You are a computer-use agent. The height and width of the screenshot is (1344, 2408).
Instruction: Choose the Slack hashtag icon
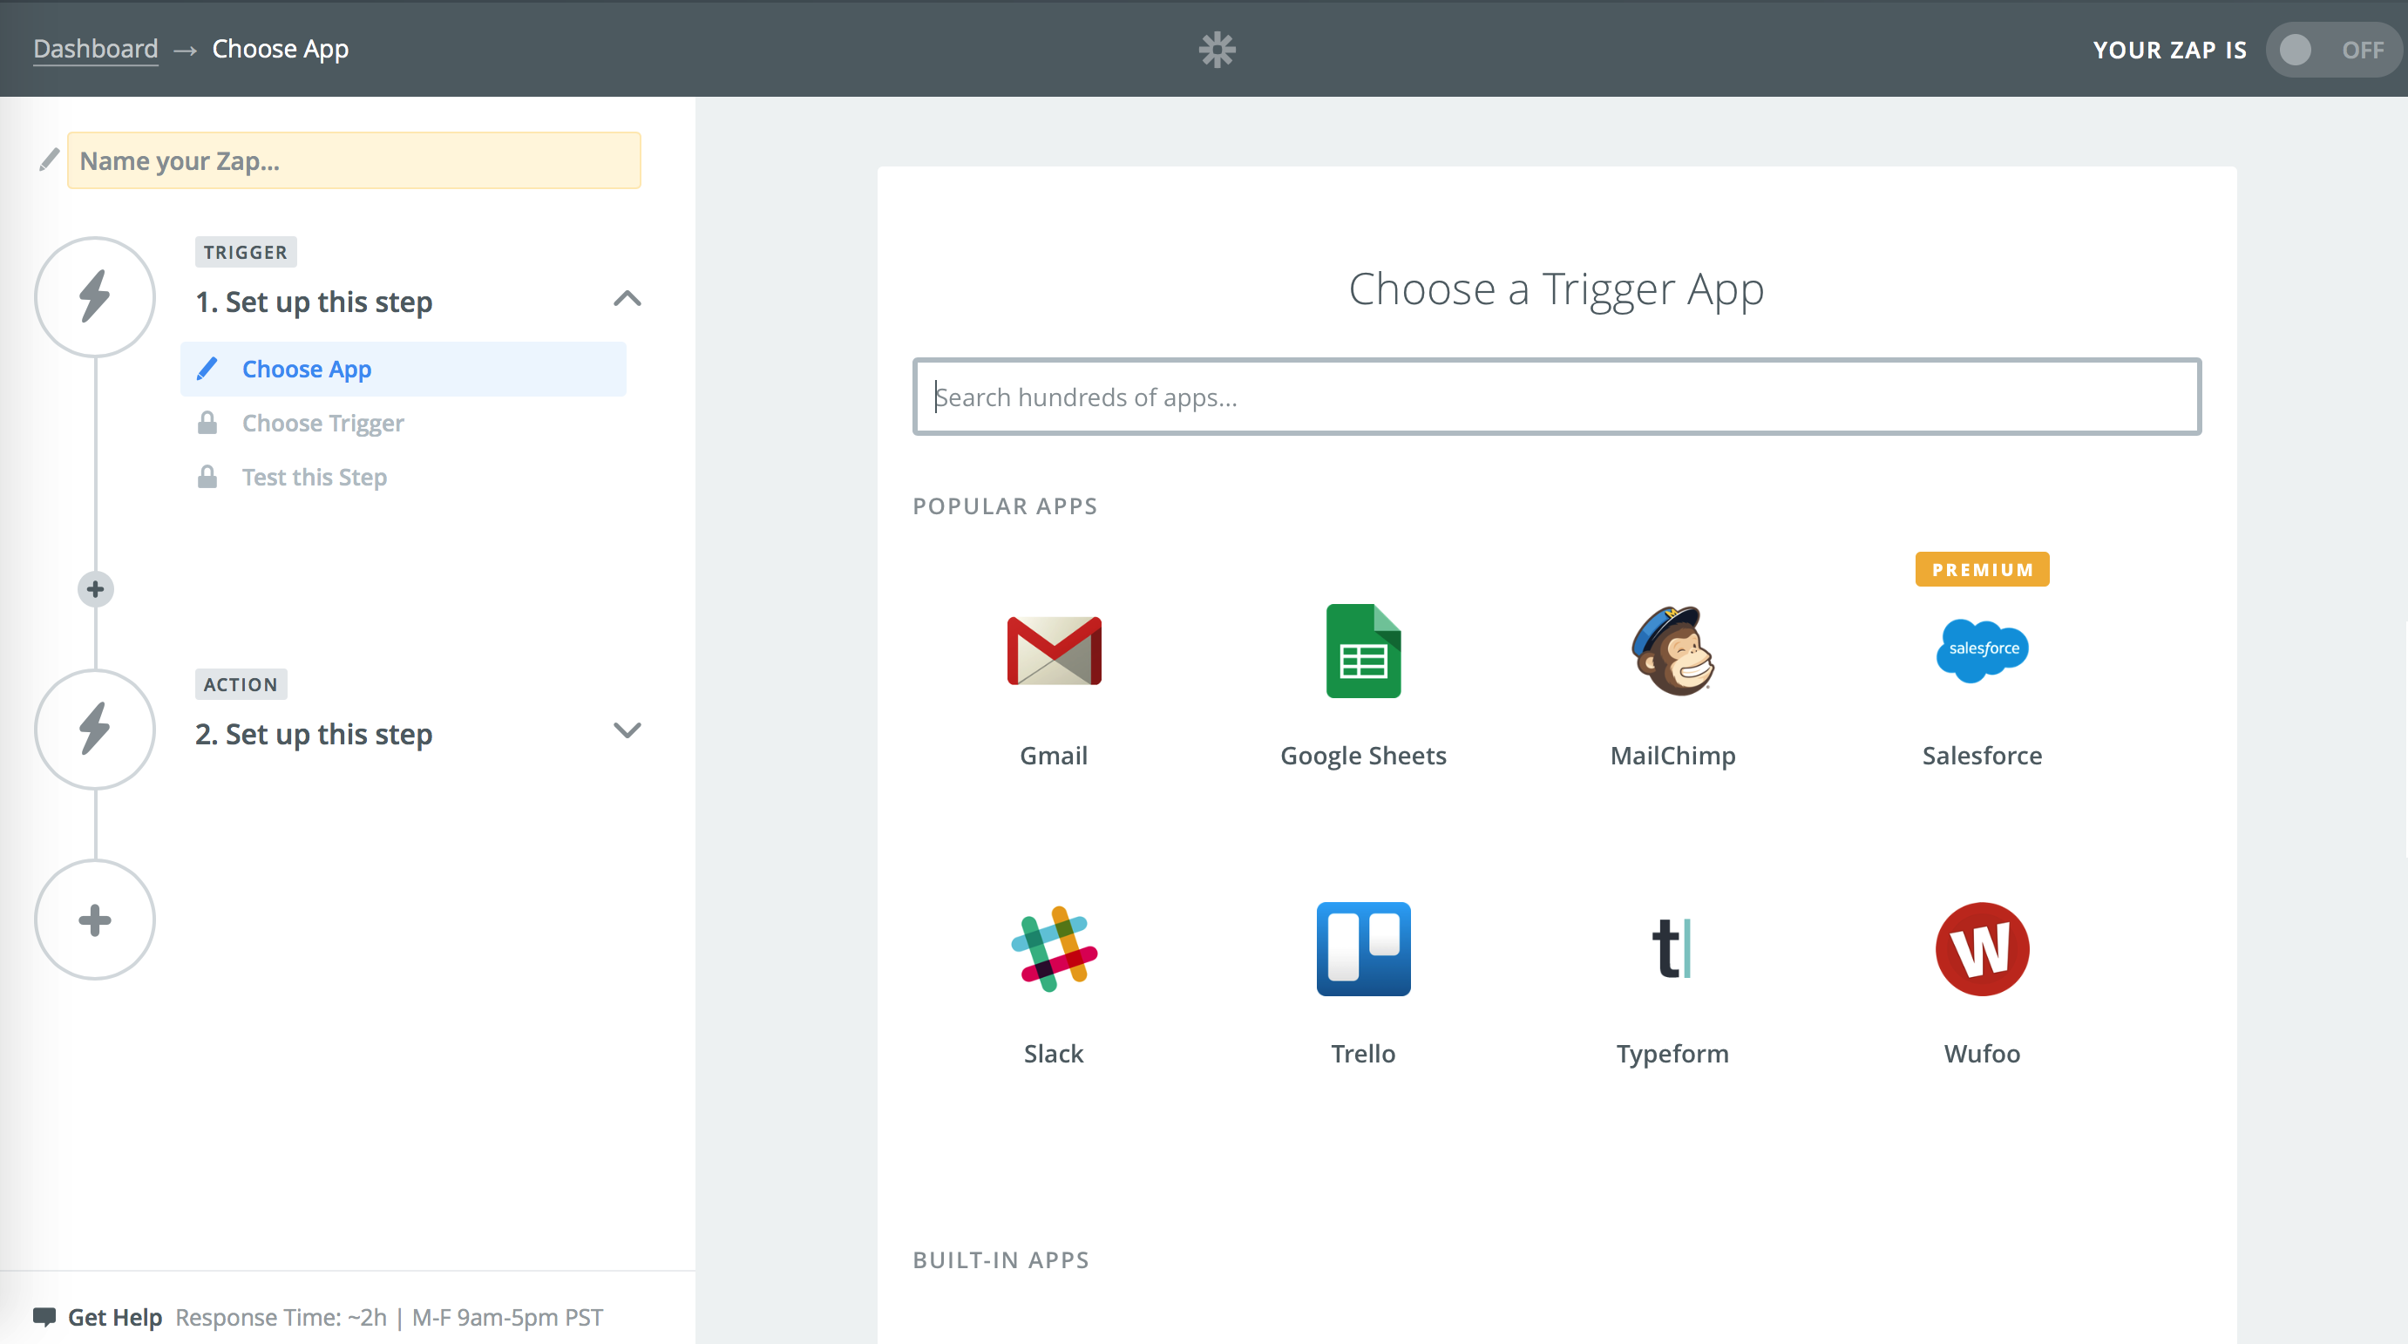click(1054, 948)
